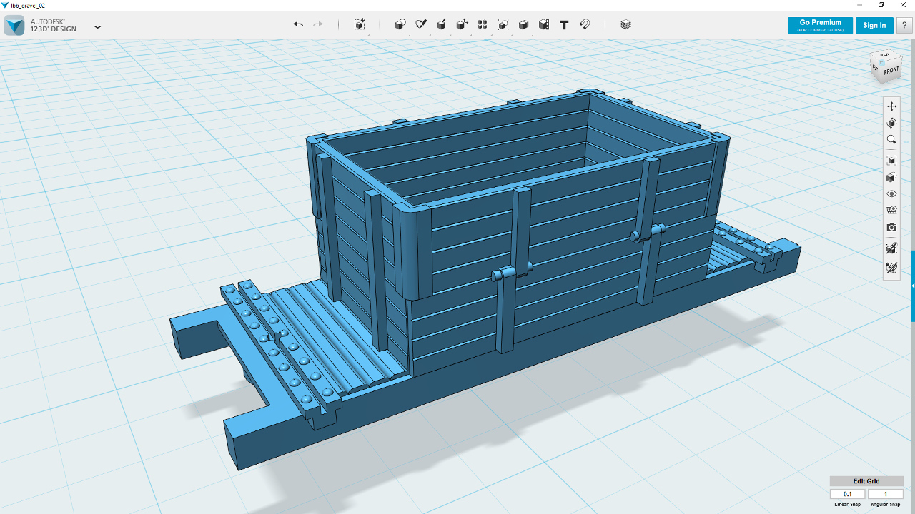
Task: Expand the collapsed right side panel
Action: (912, 286)
